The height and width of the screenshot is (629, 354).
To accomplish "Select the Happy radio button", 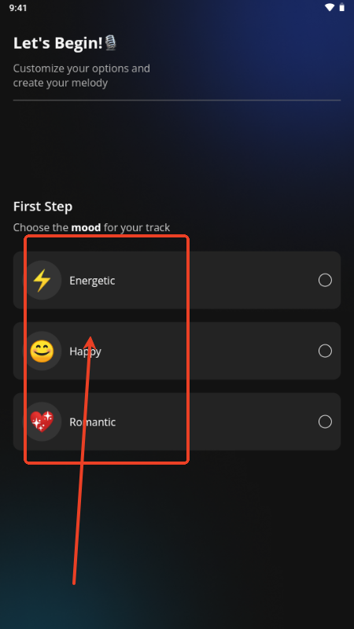I will [x=325, y=351].
